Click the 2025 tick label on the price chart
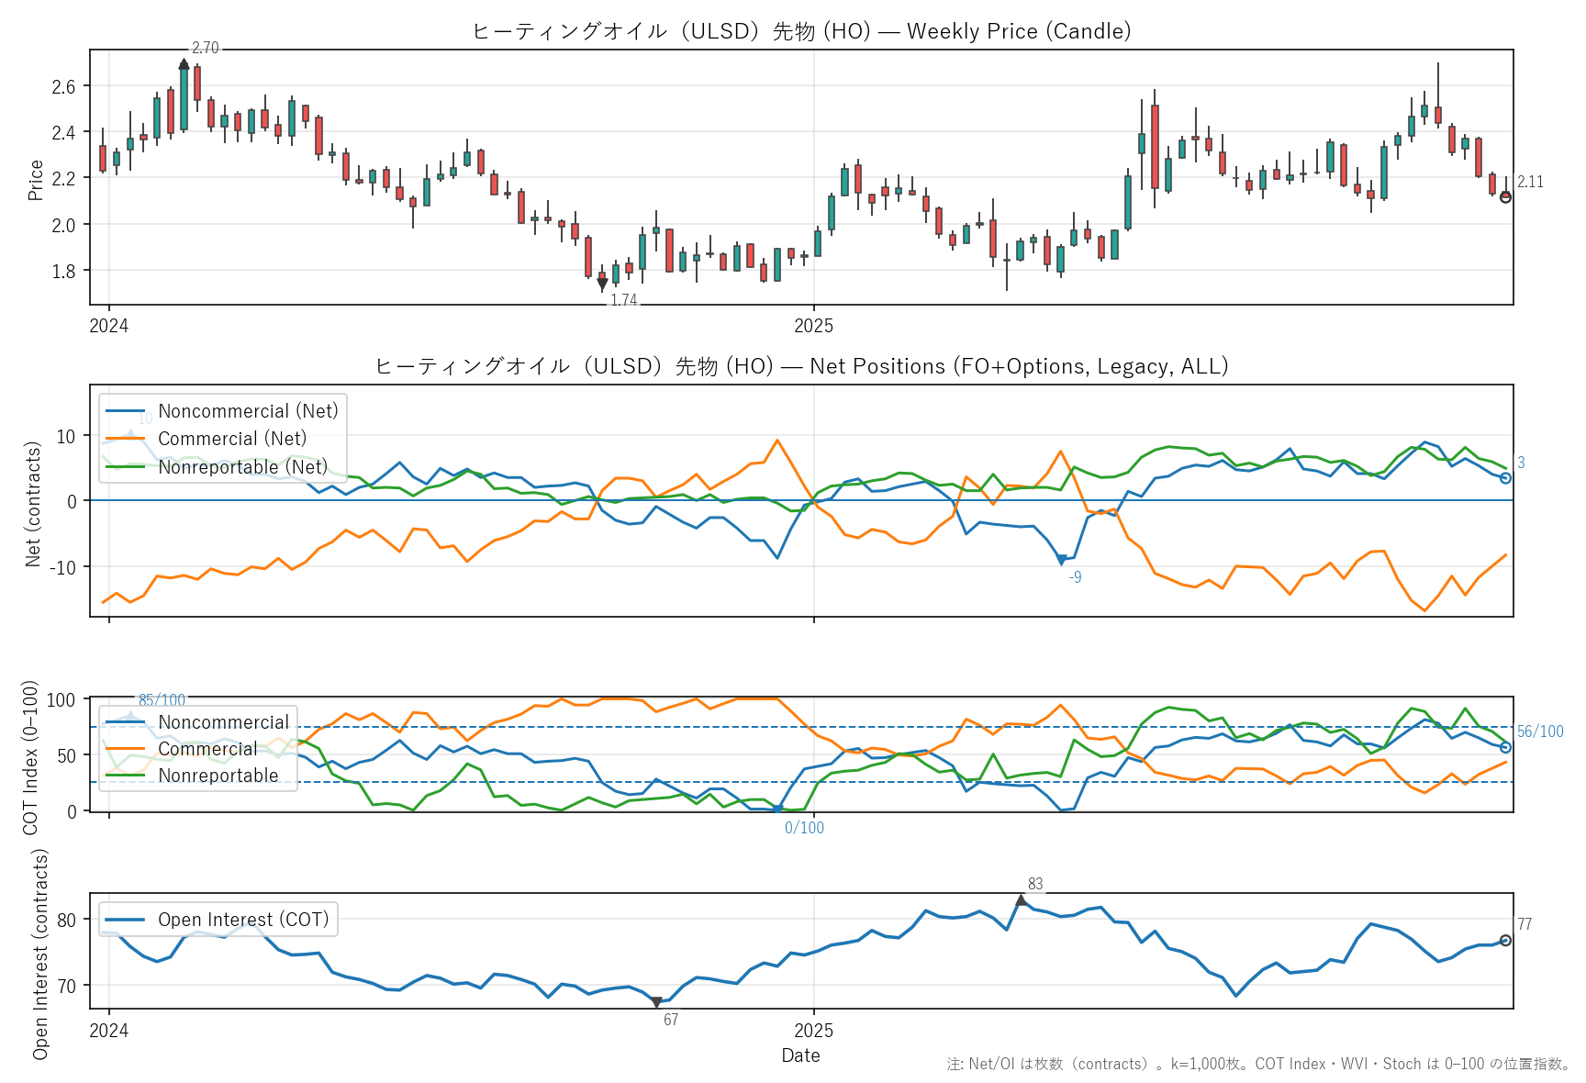The image size is (1586, 1083). [x=813, y=326]
